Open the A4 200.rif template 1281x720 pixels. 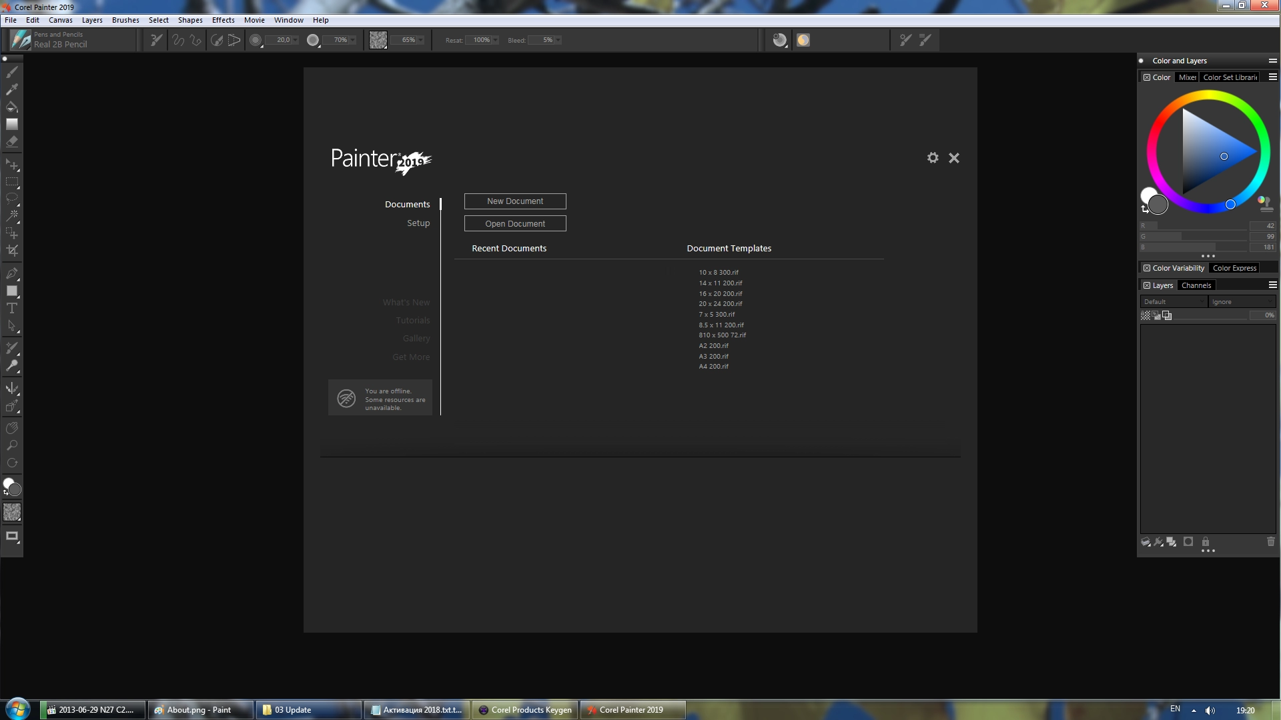tap(713, 367)
